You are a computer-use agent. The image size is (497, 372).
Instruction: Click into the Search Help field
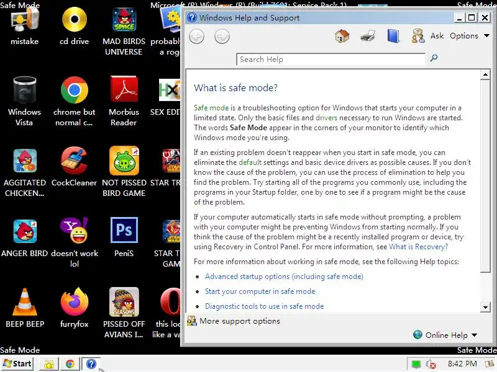tap(331, 60)
